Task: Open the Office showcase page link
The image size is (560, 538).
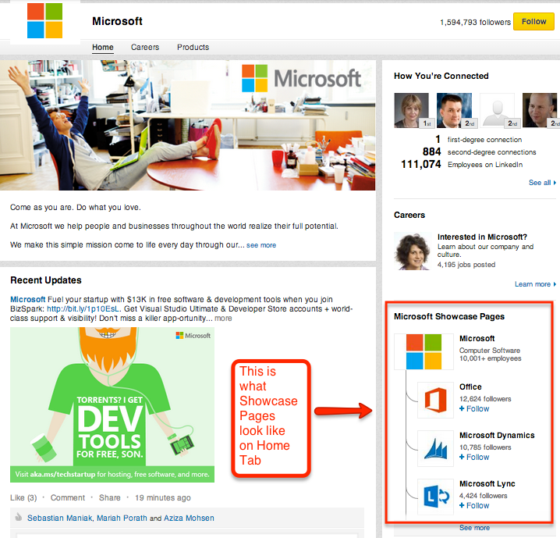Action: [x=470, y=387]
